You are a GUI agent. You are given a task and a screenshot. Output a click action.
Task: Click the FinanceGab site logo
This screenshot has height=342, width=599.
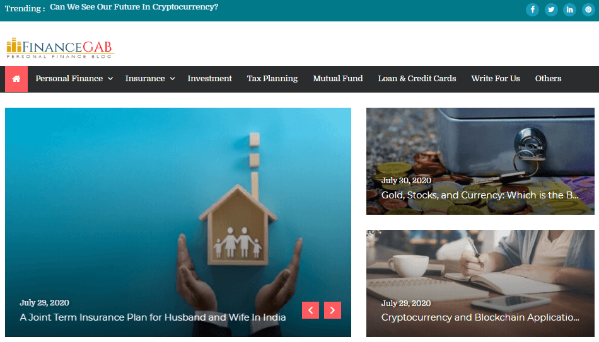(x=60, y=48)
